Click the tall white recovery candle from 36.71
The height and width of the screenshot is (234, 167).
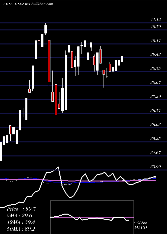pyautogui.click(x=66, y=83)
